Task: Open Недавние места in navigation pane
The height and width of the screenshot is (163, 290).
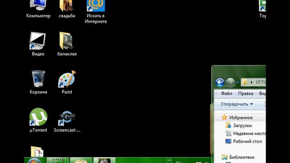Action: click(249, 134)
